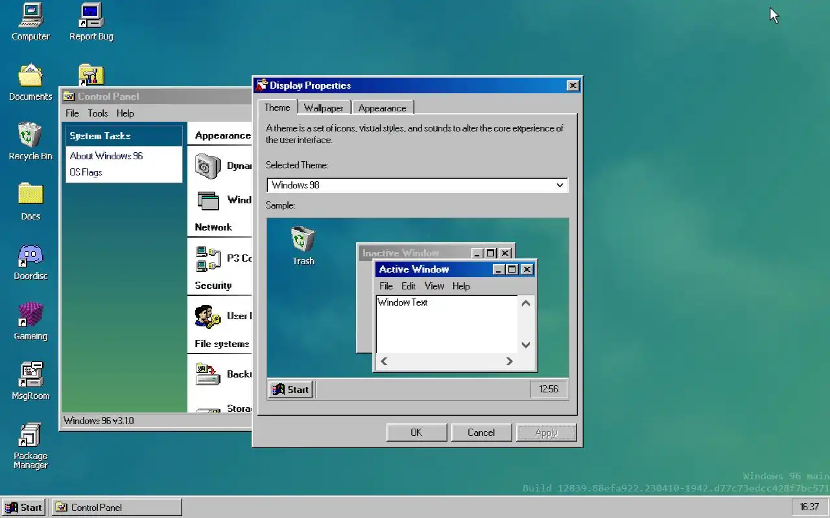The image size is (830, 518).
Task: Switch to the Appearance tab
Action: point(382,108)
